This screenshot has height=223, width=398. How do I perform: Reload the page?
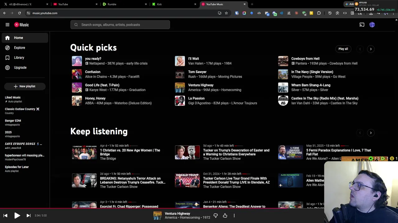tap(19, 13)
